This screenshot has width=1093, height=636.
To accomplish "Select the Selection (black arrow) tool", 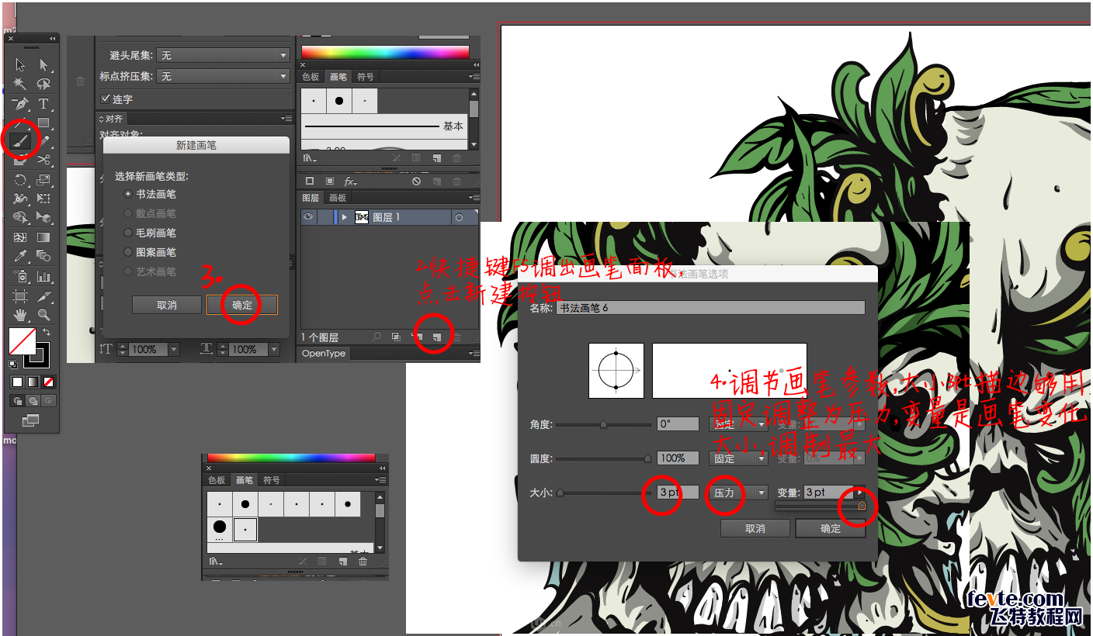I will [x=20, y=64].
